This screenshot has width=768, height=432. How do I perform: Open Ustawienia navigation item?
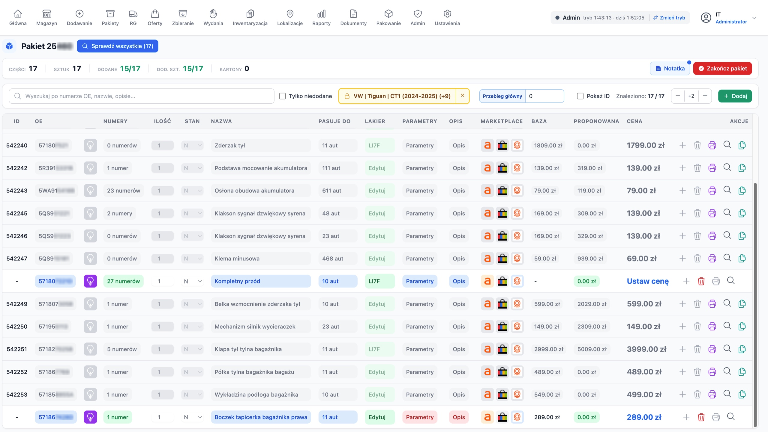[x=447, y=18]
